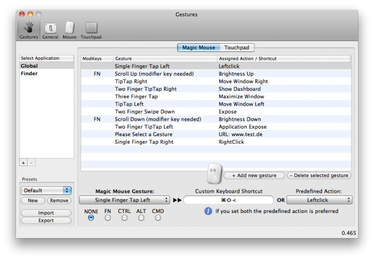
Task: Open the Mouse settings icon
Action: (x=69, y=30)
